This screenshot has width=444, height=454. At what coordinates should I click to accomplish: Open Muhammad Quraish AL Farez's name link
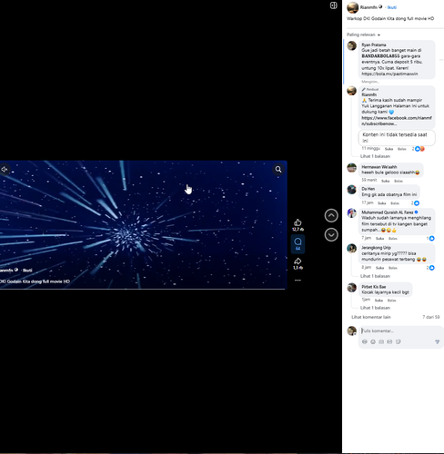387,212
